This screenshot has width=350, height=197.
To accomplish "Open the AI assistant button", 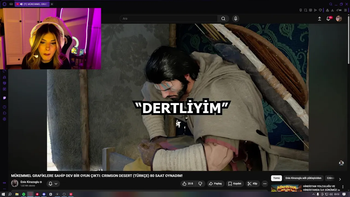I will pyautogui.click(x=339, y=10).
